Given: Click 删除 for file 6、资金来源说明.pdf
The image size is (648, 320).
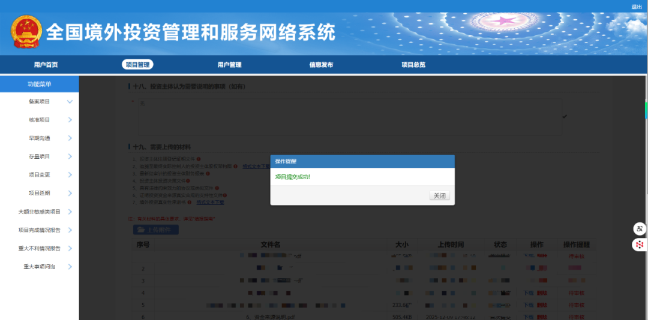Looking at the screenshot, I should click(x=542, y=317).
